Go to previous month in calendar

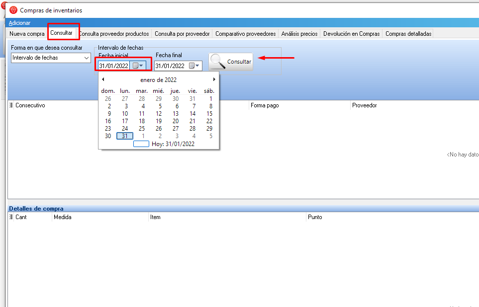(x=103, y=79)
